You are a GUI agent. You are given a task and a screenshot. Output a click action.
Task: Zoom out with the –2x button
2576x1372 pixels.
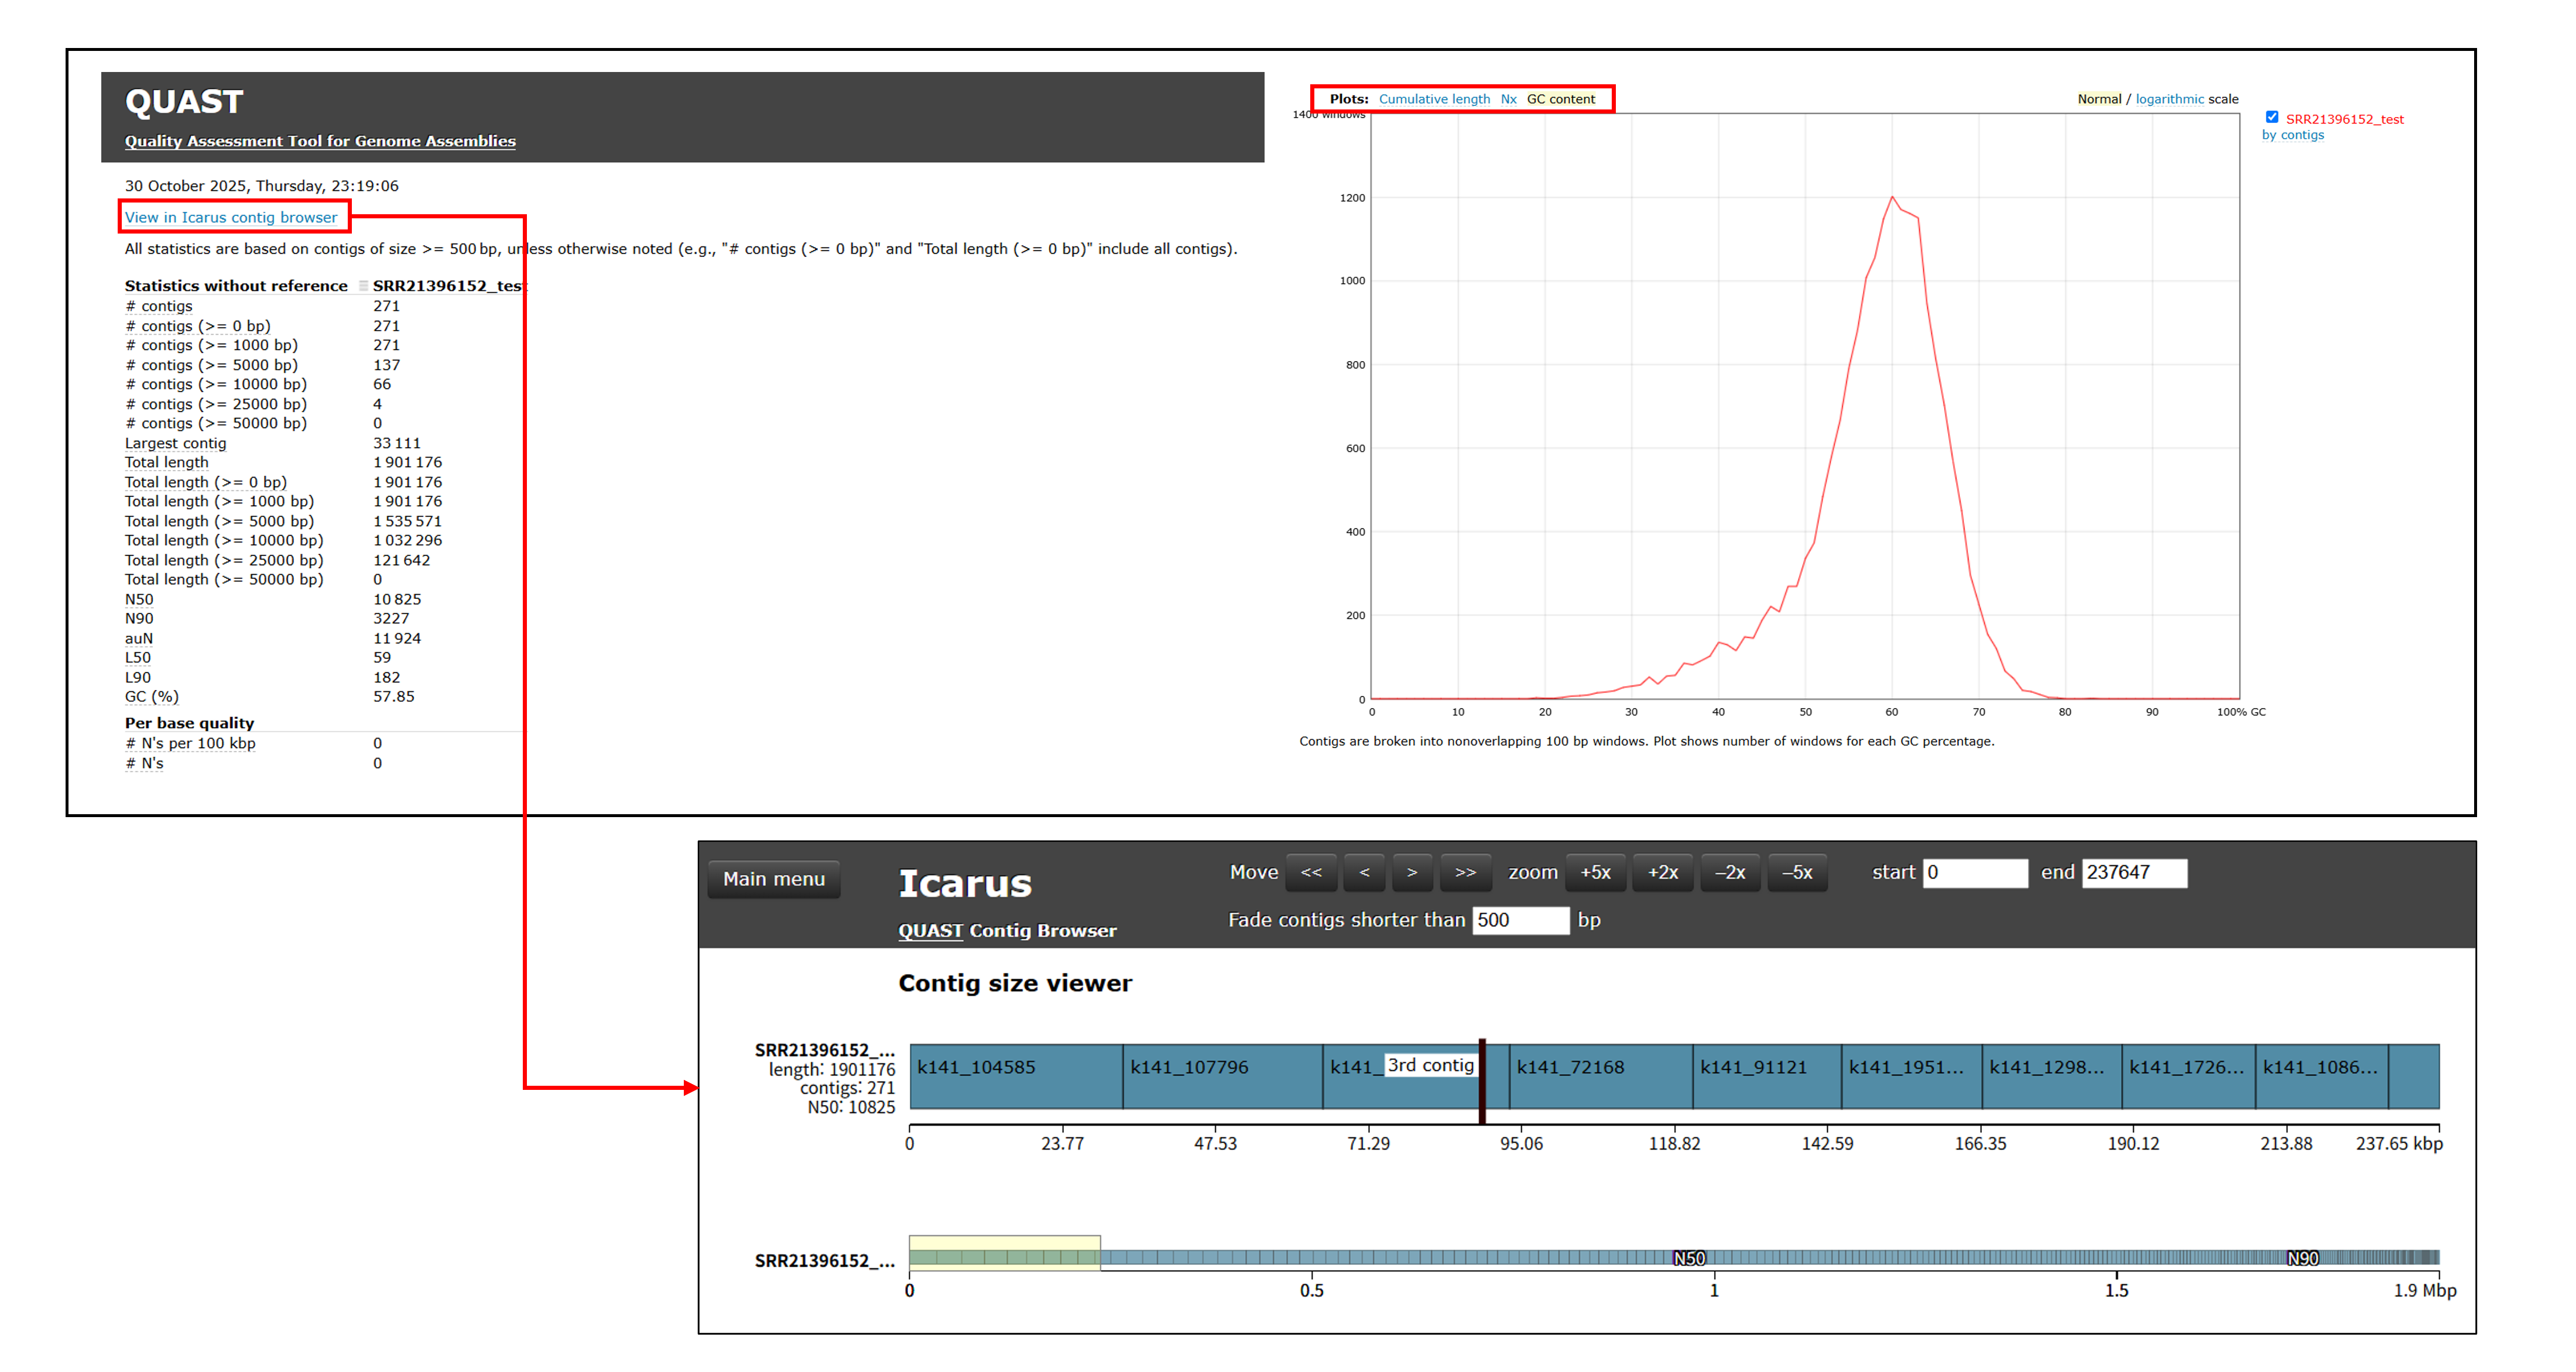pos(1729,872)
